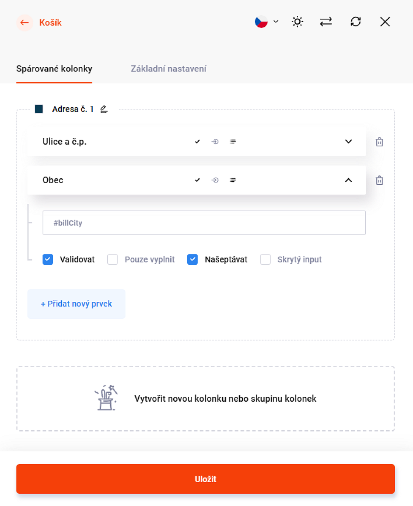The image size is (413, 506).
Task: Click the back arrow next to Košík
Action: 24,23
